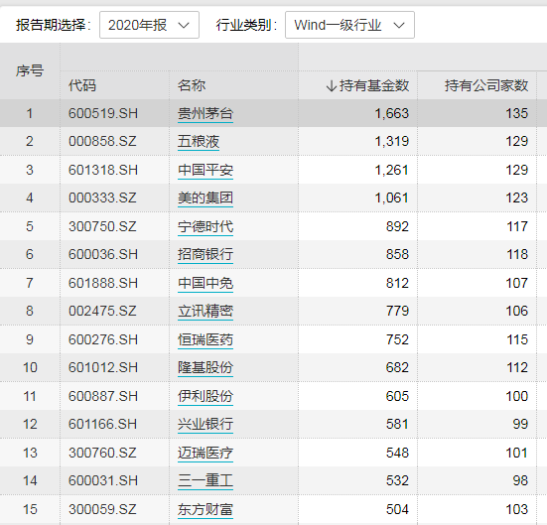Click the sort arrow icon beside 持有基金数
The width and height of the screenshot is (547, 525).
point(331,85)
